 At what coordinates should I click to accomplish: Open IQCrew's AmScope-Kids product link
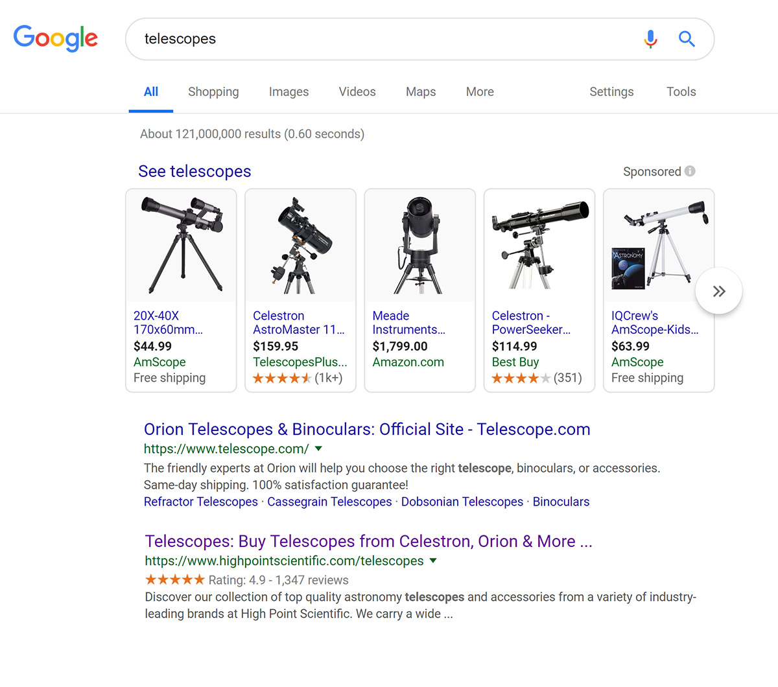655,323
